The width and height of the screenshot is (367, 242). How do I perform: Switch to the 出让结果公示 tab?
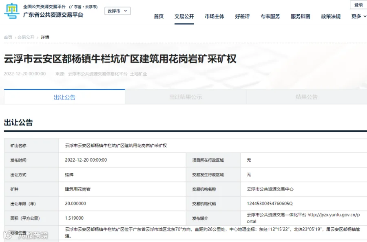pos(186,97)
